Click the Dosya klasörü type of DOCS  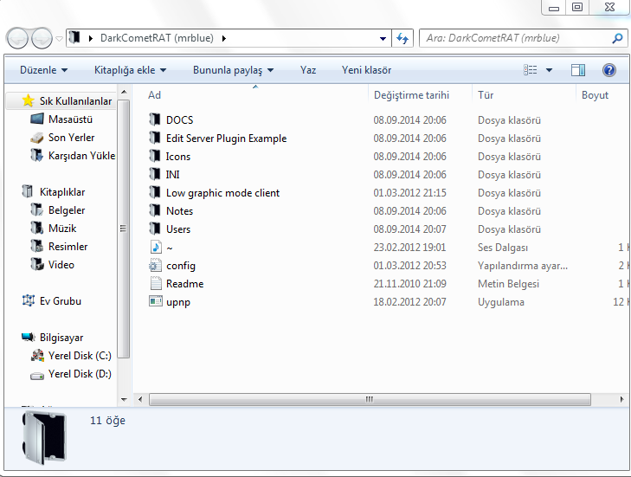[509, 120]
